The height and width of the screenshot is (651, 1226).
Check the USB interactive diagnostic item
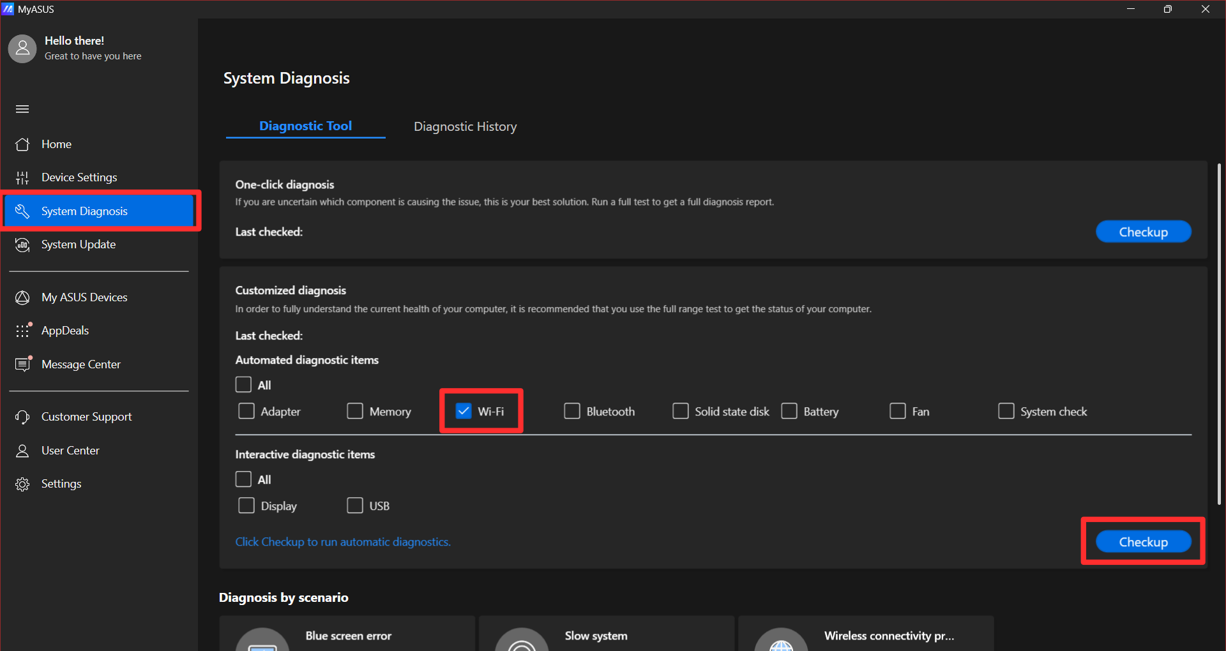tap(355, 505)
